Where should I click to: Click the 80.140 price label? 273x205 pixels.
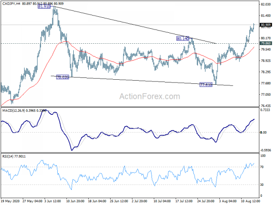click(x=182, y=38)
